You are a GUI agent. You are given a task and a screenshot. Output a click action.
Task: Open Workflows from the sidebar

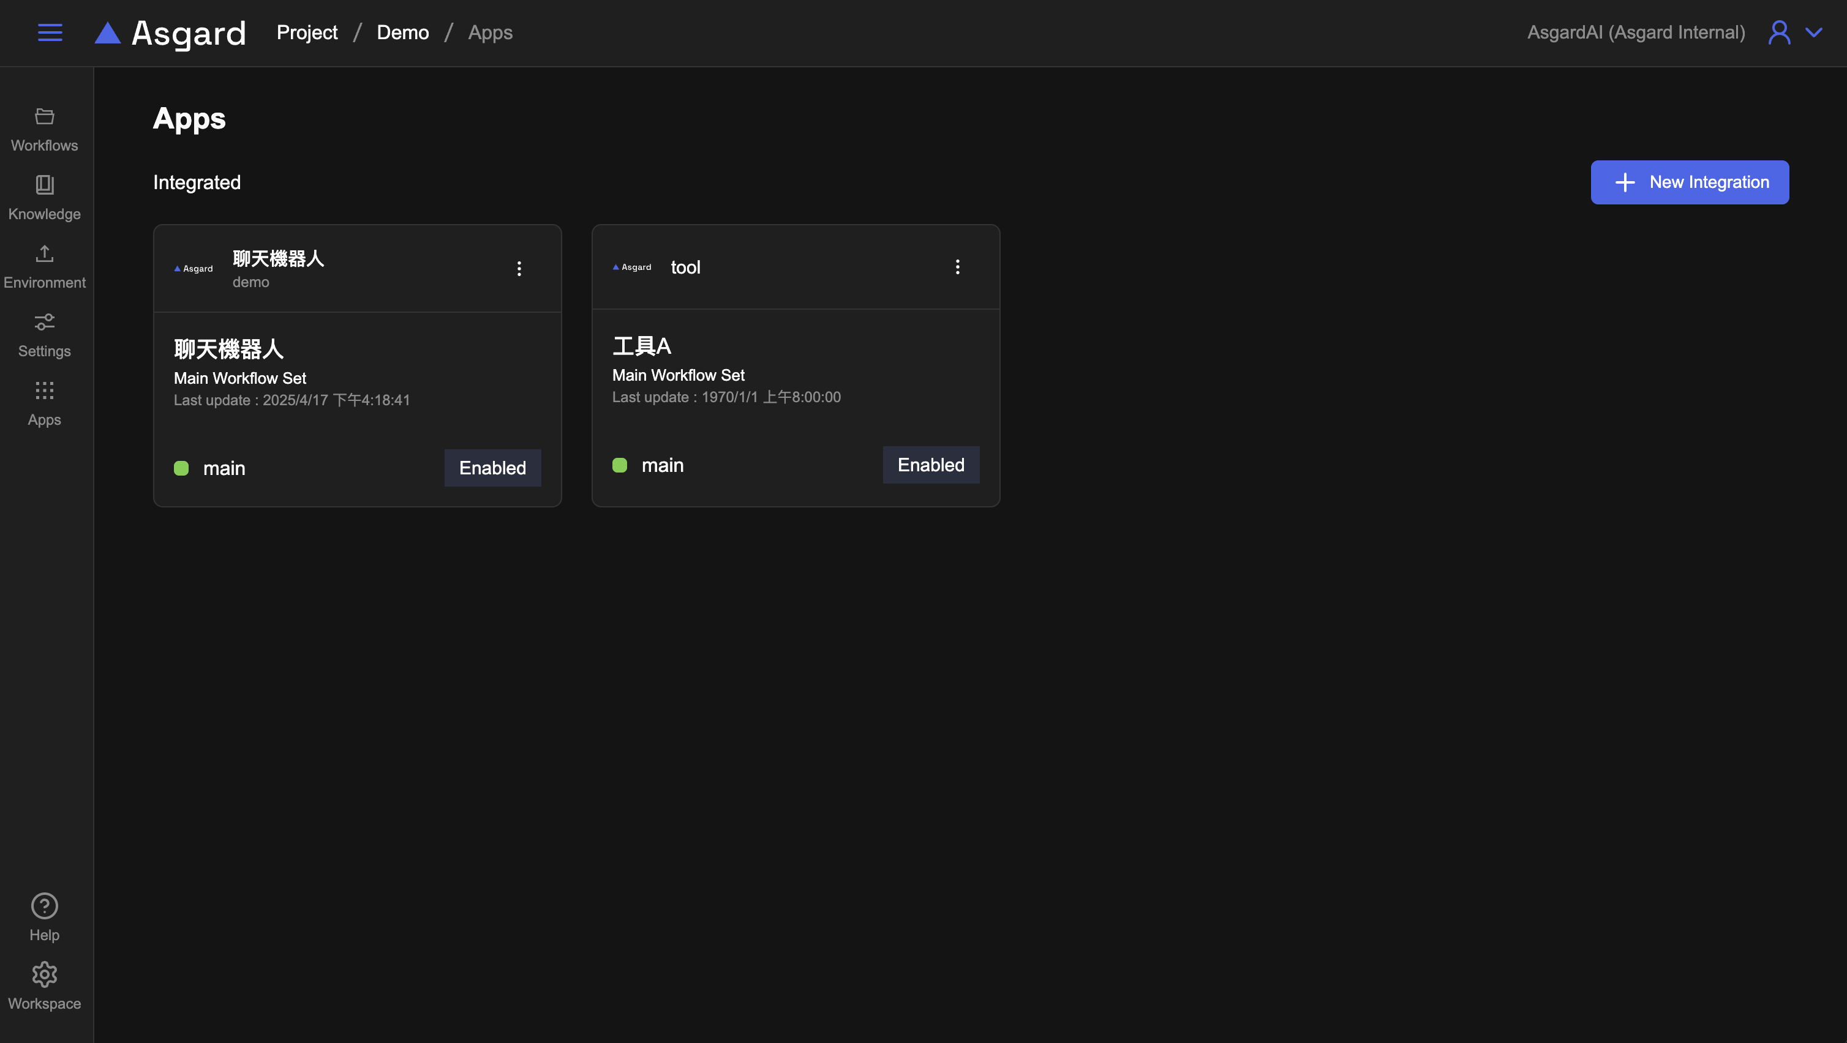click(x=45, y=130)
